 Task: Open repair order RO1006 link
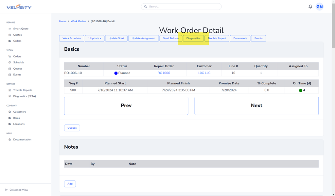[164, 73]
